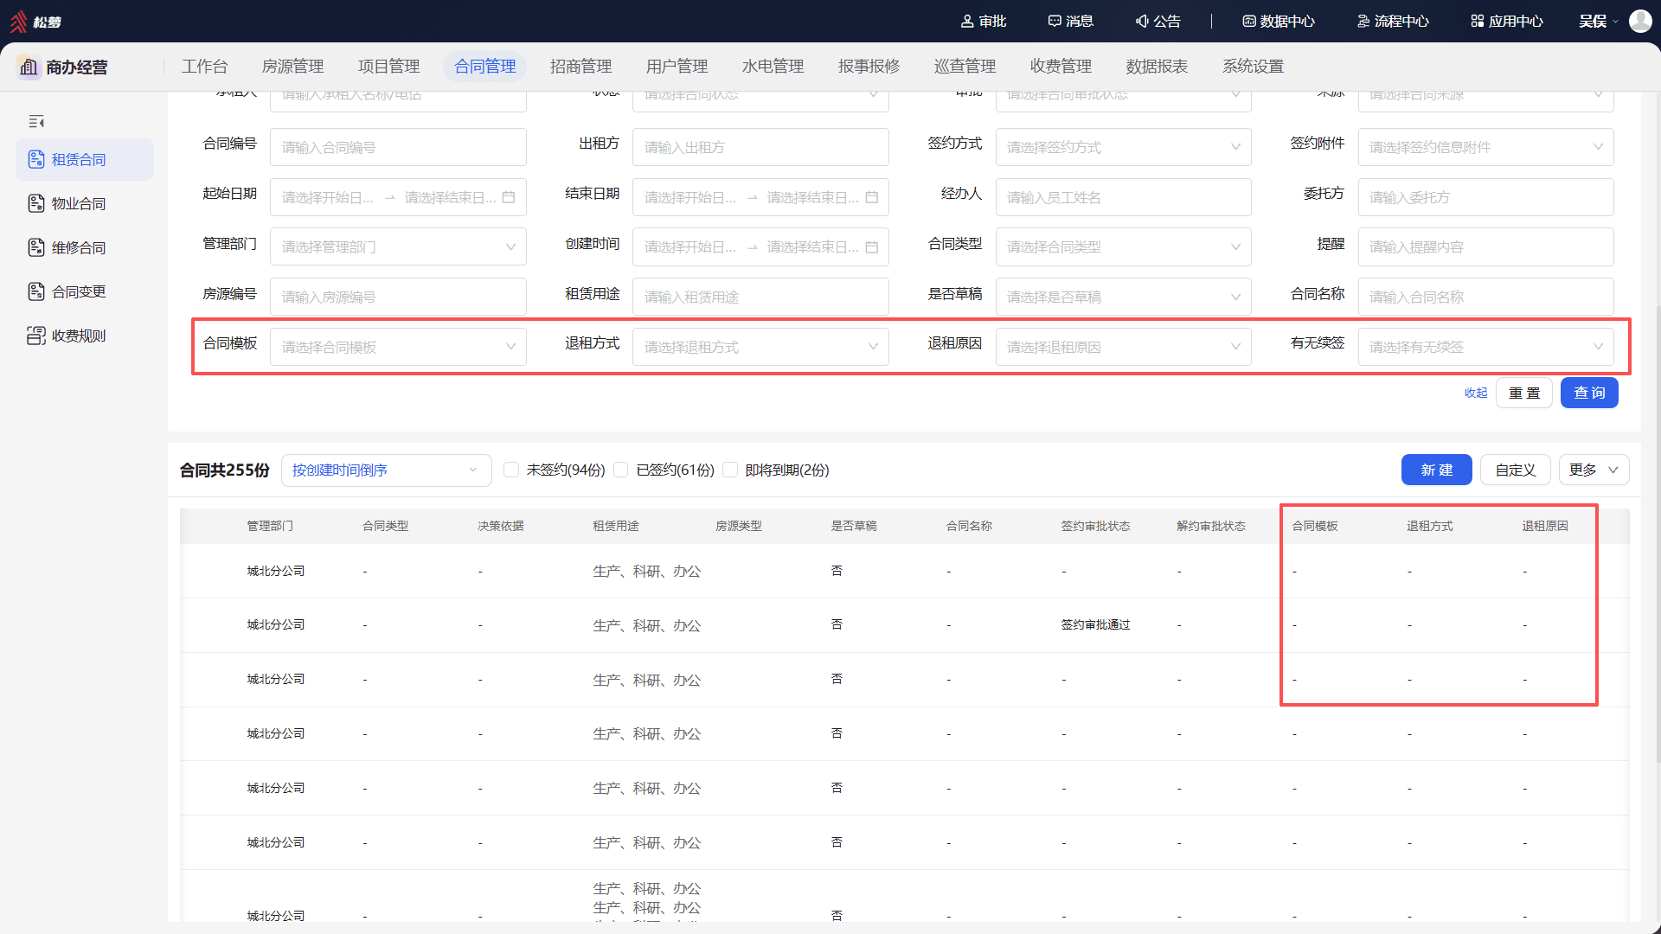Click the 出租方 input field
Screen dimensions: 1661x934
point(760,147)
